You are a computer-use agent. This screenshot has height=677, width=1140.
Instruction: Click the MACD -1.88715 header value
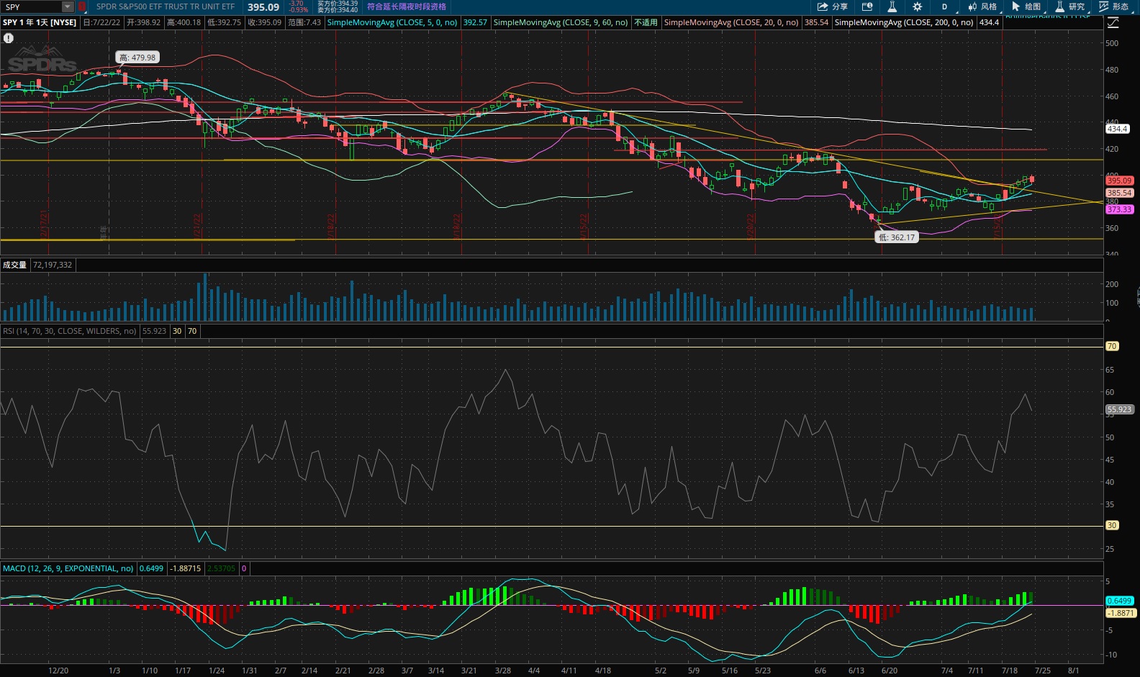(x=186, y=568)
